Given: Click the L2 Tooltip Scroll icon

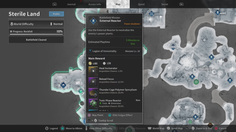Looking at the screenshot, I should (x=89, y=121).
